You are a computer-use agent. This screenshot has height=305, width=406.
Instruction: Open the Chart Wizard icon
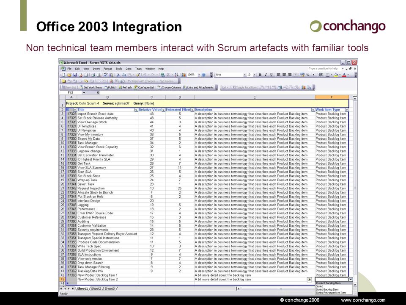184,75
